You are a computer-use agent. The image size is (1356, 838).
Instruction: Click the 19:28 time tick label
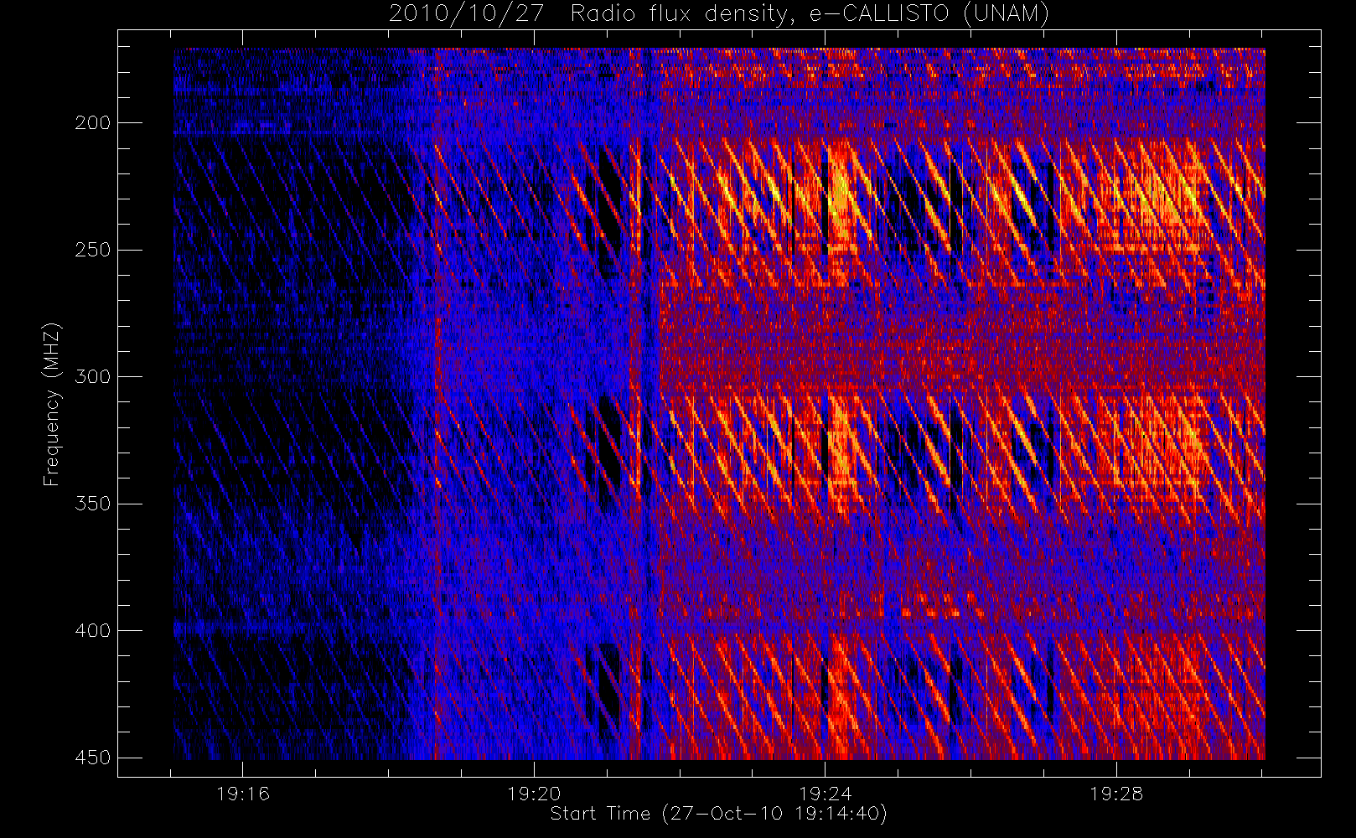click(x=1116, y=794)
